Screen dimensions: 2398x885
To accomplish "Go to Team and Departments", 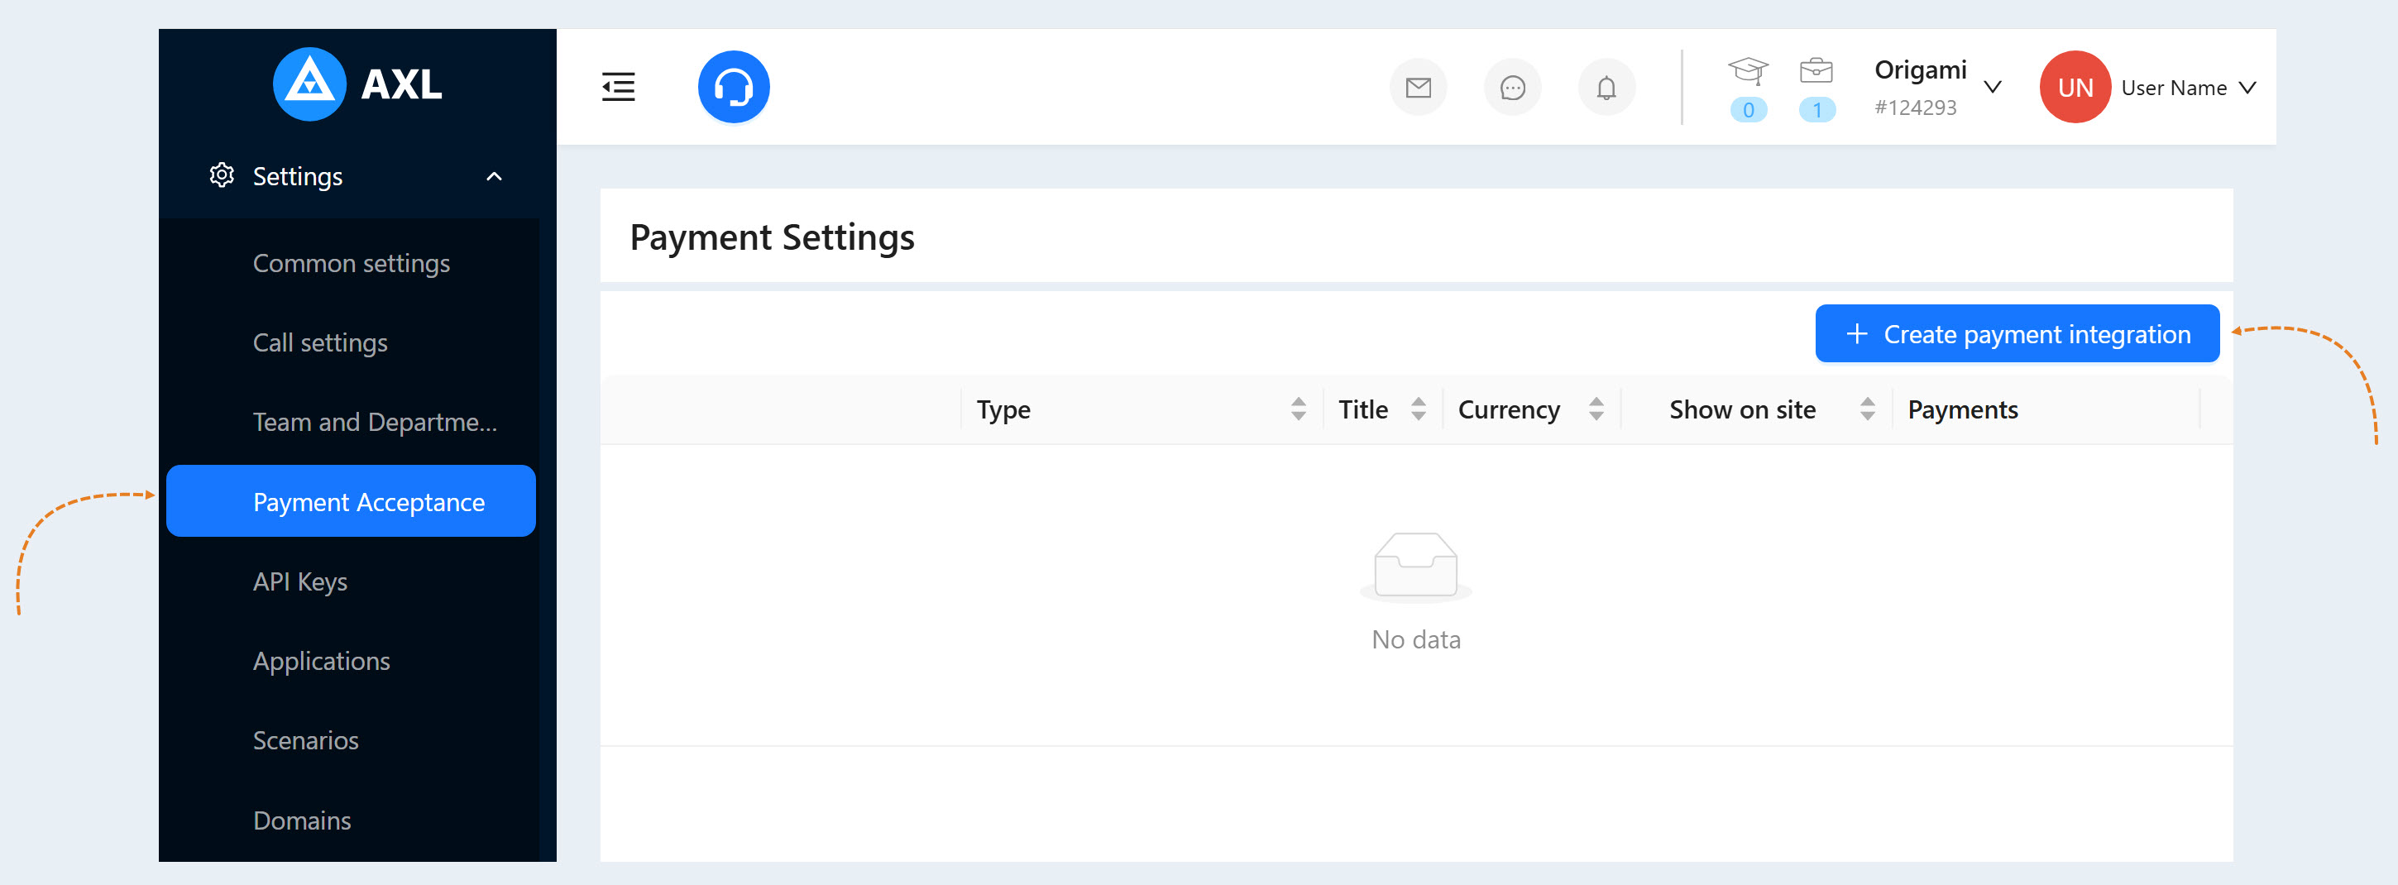I will 376,422.
